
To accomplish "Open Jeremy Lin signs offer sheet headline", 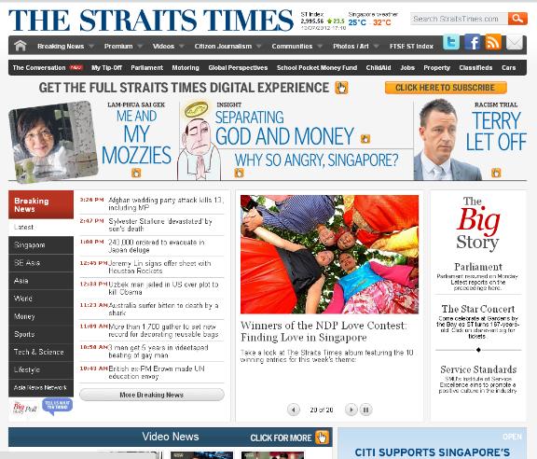I will tap(159, 267).
